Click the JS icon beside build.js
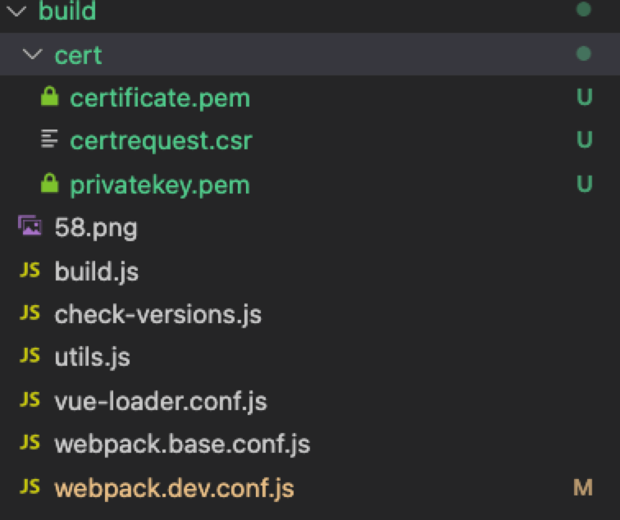This screenshot has height=520, width=620. (30, 270)
